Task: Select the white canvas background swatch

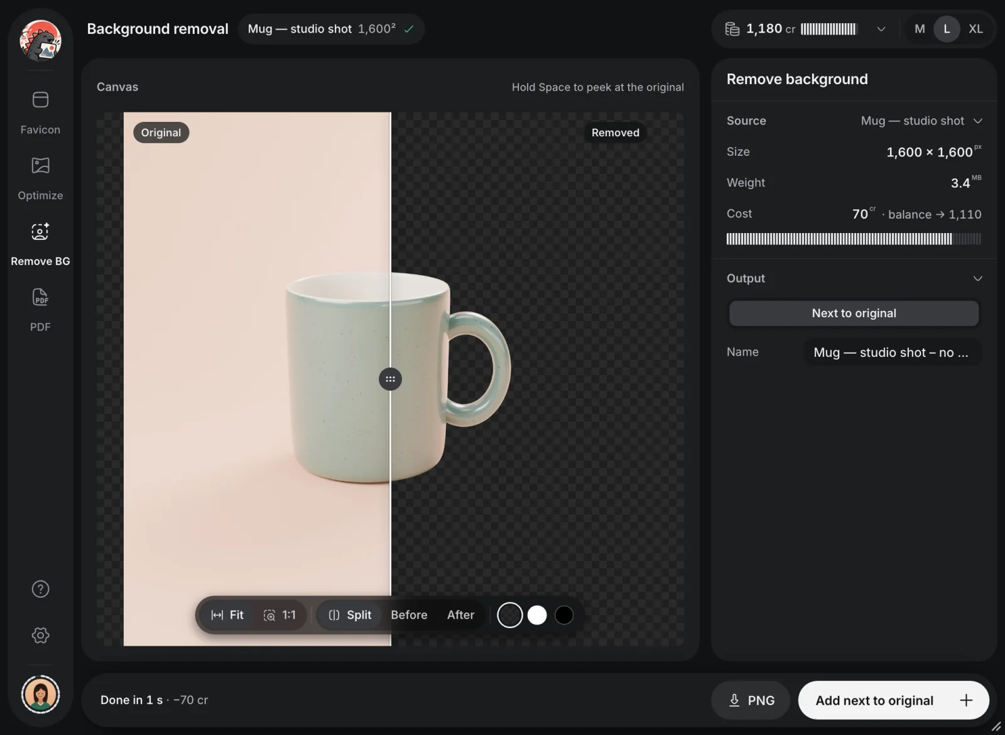Action: point(537,615)
